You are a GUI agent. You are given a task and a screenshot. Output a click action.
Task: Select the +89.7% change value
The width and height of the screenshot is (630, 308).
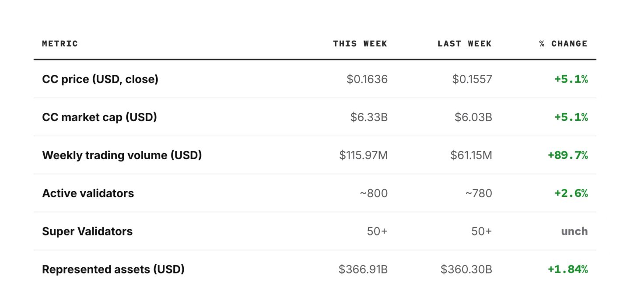(x=567, y=155)
